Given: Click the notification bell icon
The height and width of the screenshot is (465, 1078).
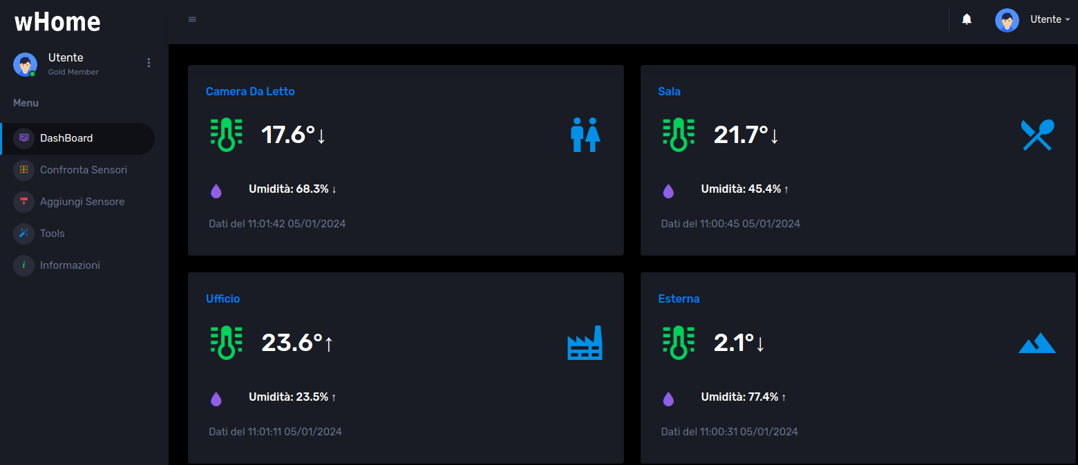Looking at the screenshot, I should point(966,19).
